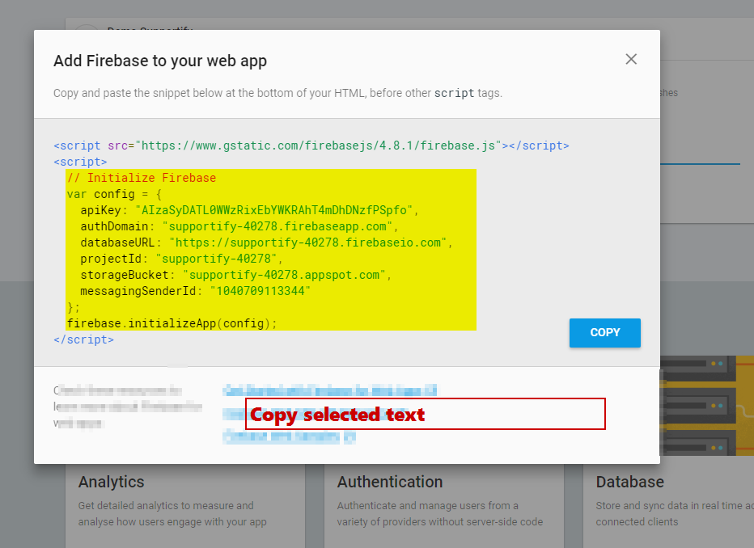Screen dimensions: 754x548
Task: Click the storageBucket appspot.com value
Action: pos(284,275)
